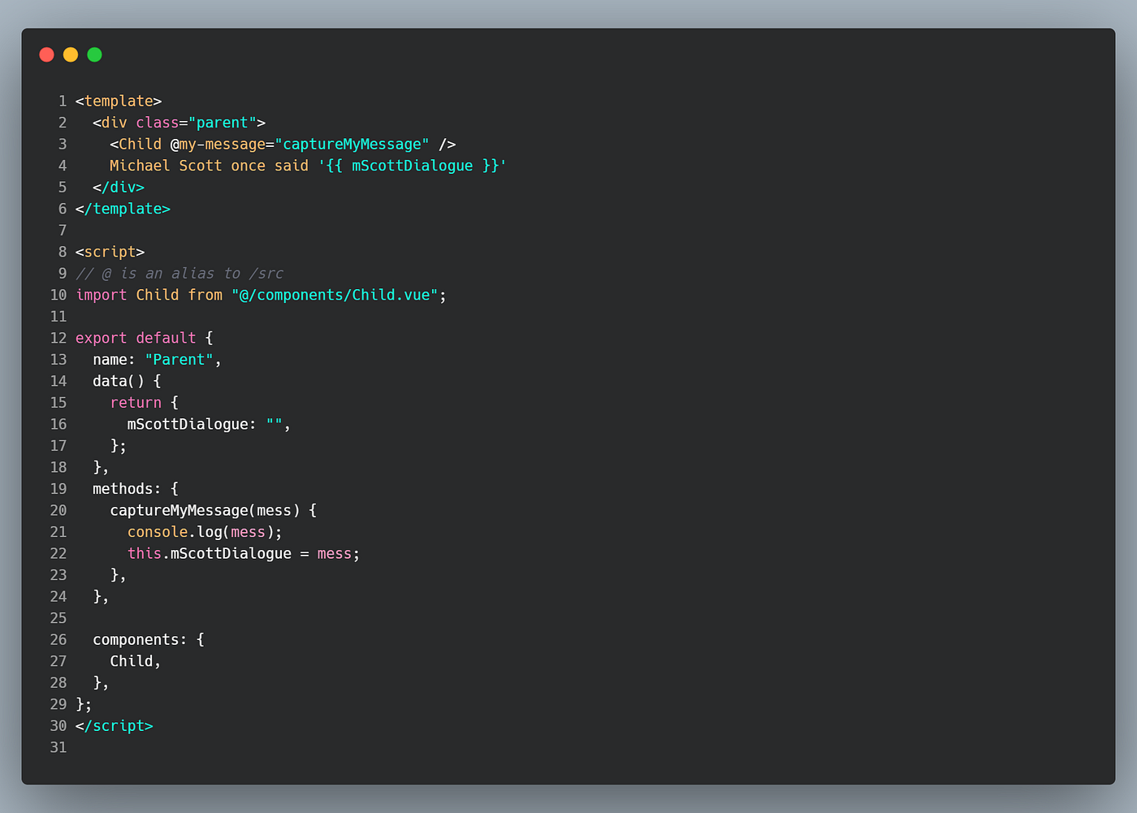
Task: Click line number 25 in the gutter
Action: [x=58, y=618]
